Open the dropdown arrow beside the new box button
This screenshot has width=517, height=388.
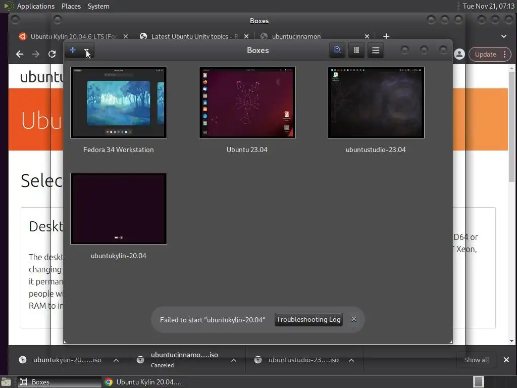pos(87,50)
